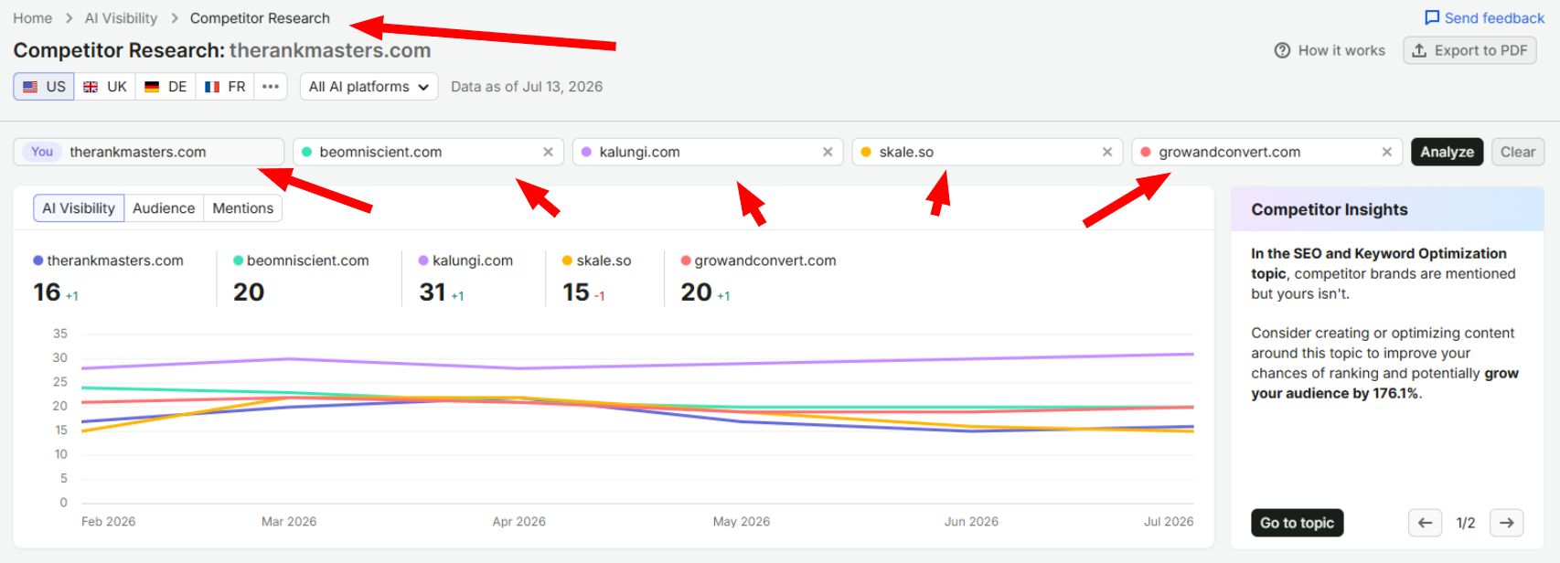Click the How it works question icon
This screenshot has height=563, width=1560.
(1282, 50)
